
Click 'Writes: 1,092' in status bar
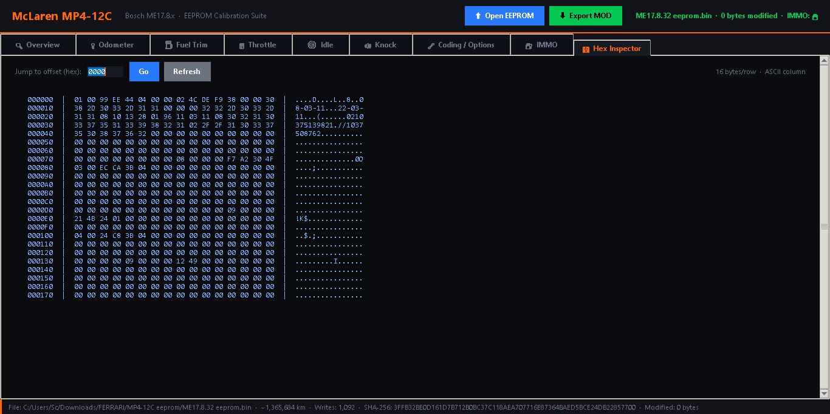[x=335, y=407]
